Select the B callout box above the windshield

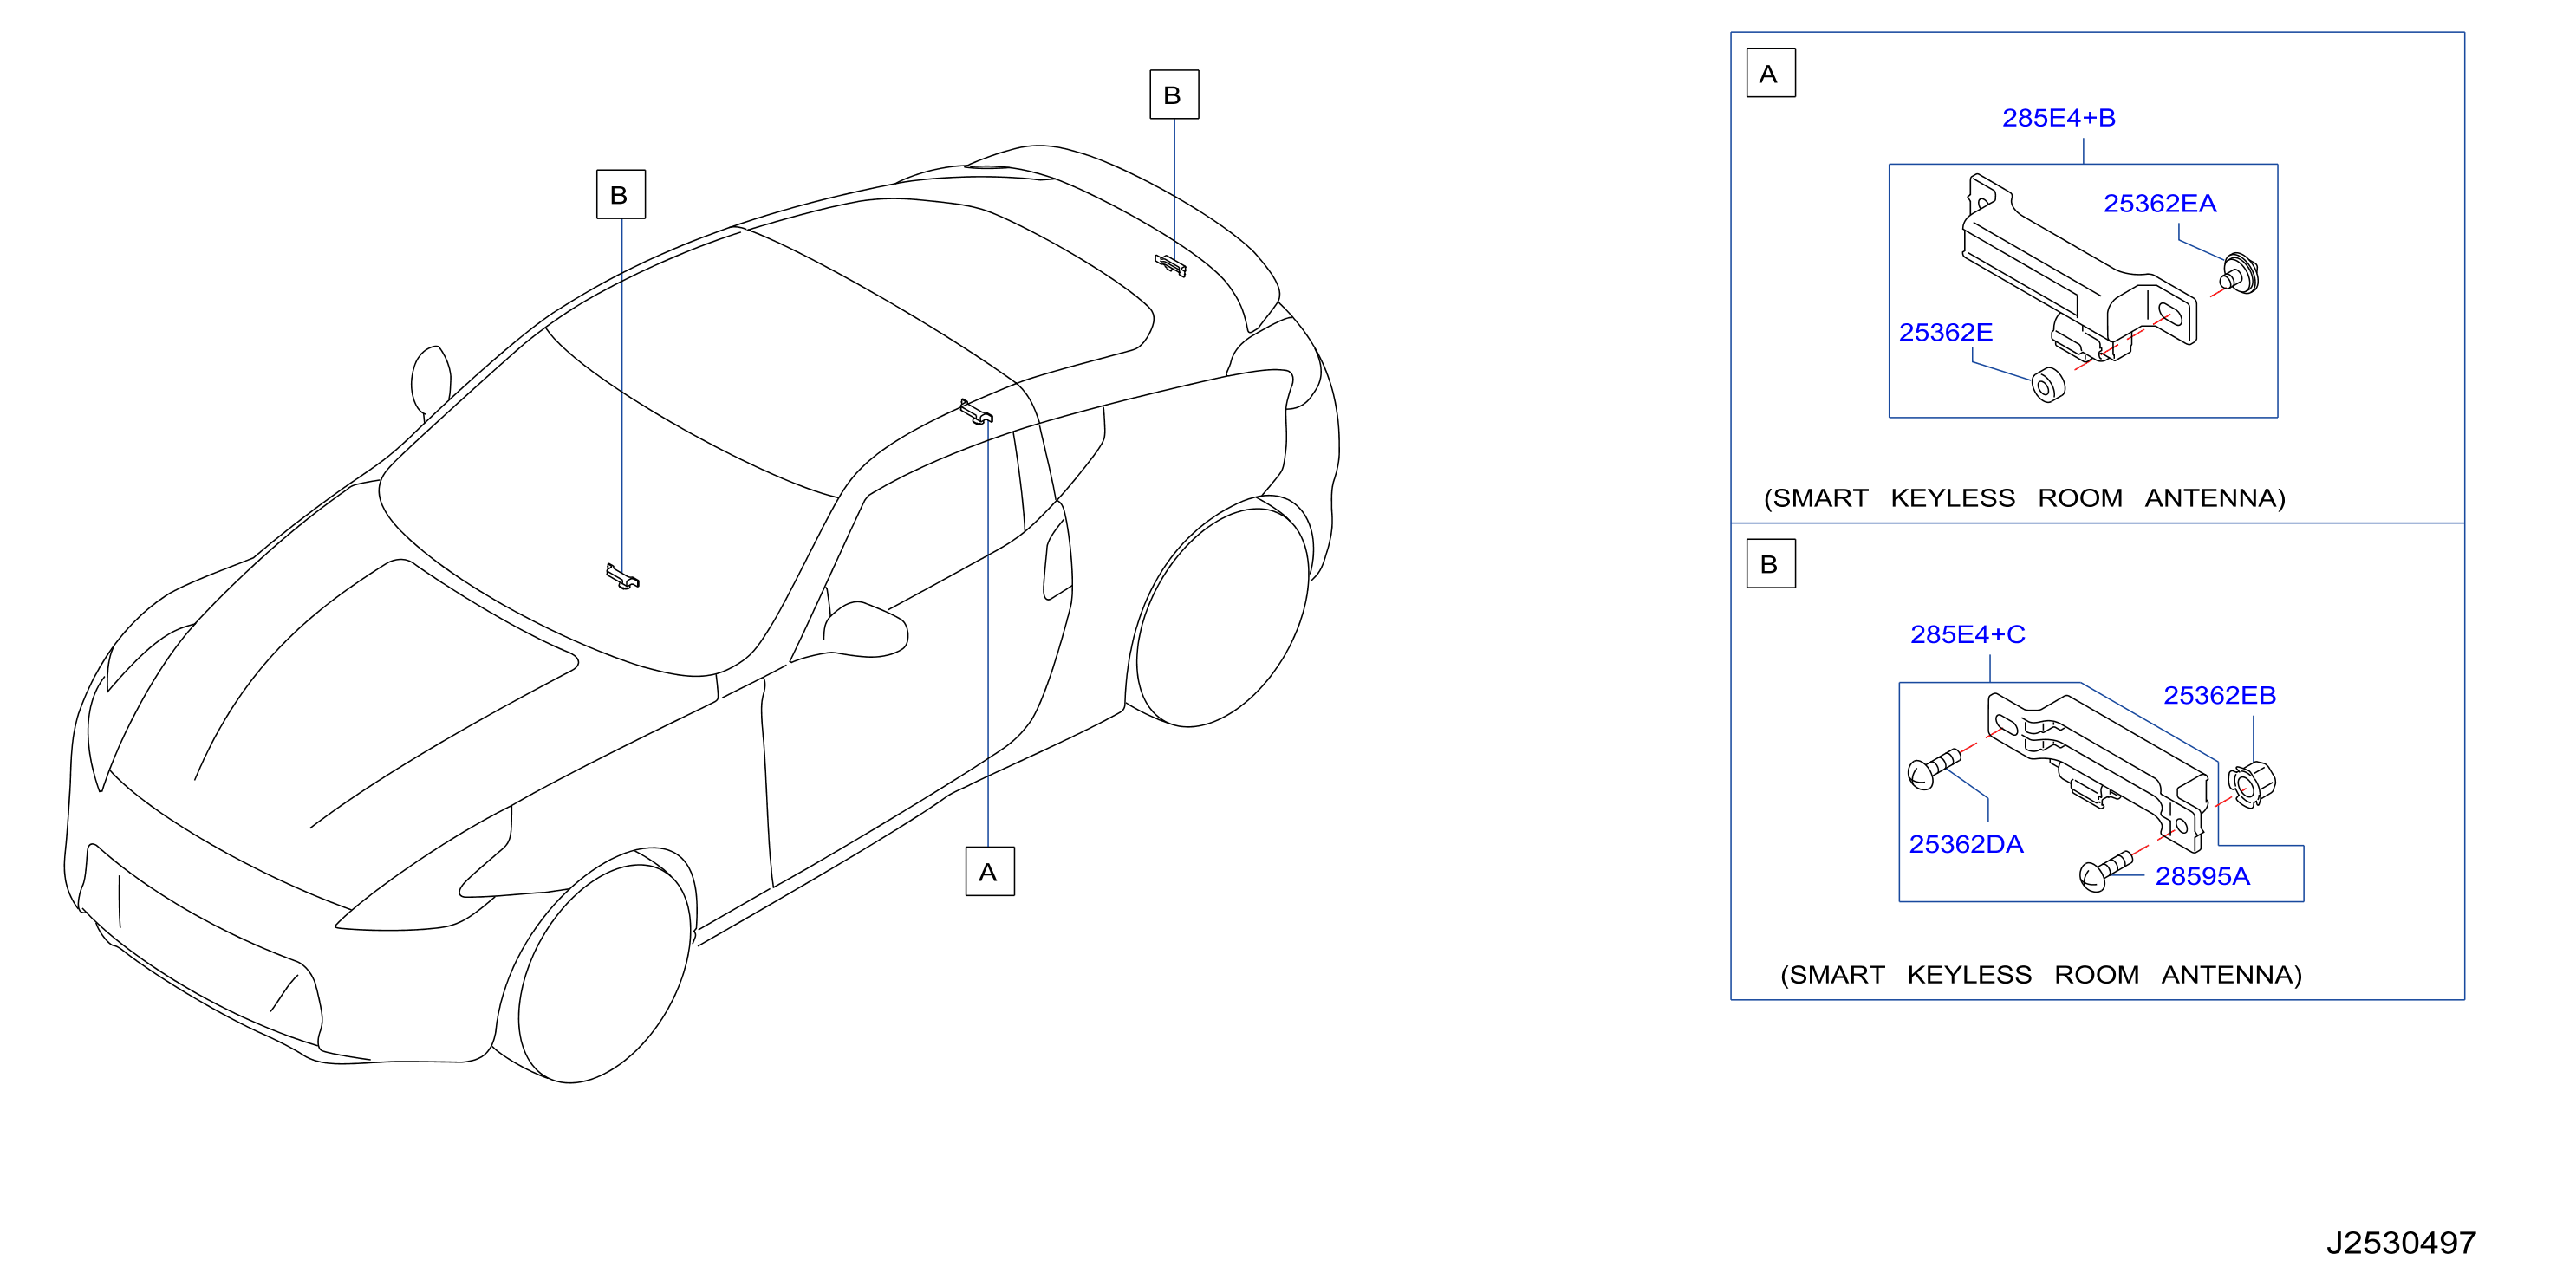[x=620, y=194]
